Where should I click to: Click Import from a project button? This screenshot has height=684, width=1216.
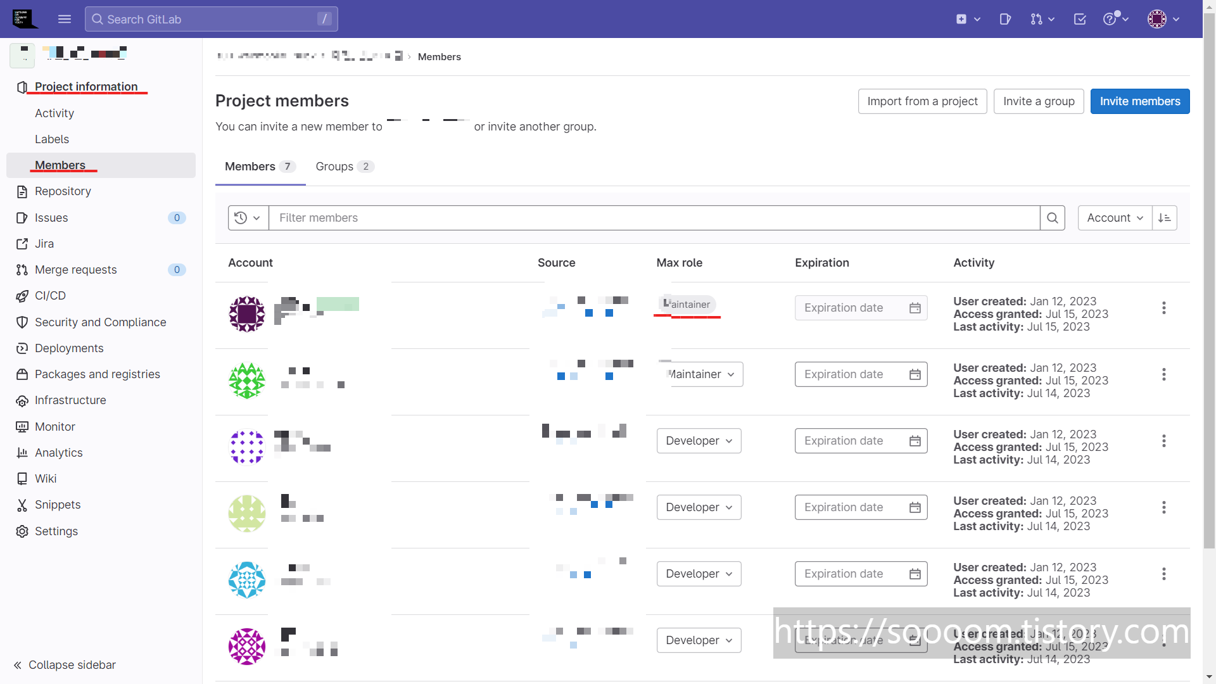pos(922,101)
